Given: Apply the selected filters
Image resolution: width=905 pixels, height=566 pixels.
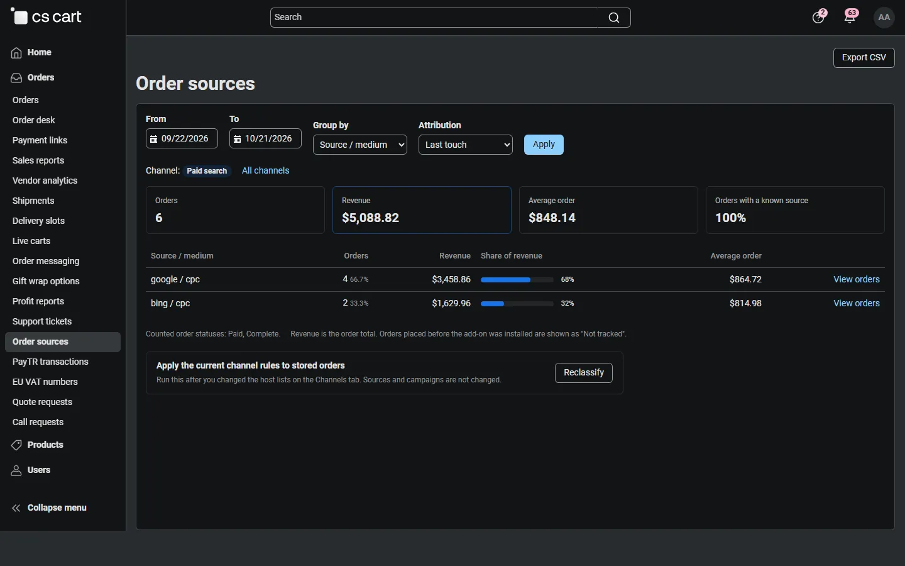Looking at the screenshot, I should [544, 145].
